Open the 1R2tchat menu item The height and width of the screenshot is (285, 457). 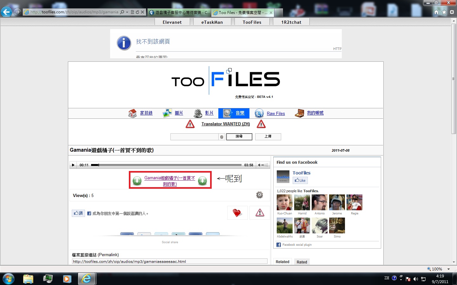pyautogui.click(x=291, y=22)
